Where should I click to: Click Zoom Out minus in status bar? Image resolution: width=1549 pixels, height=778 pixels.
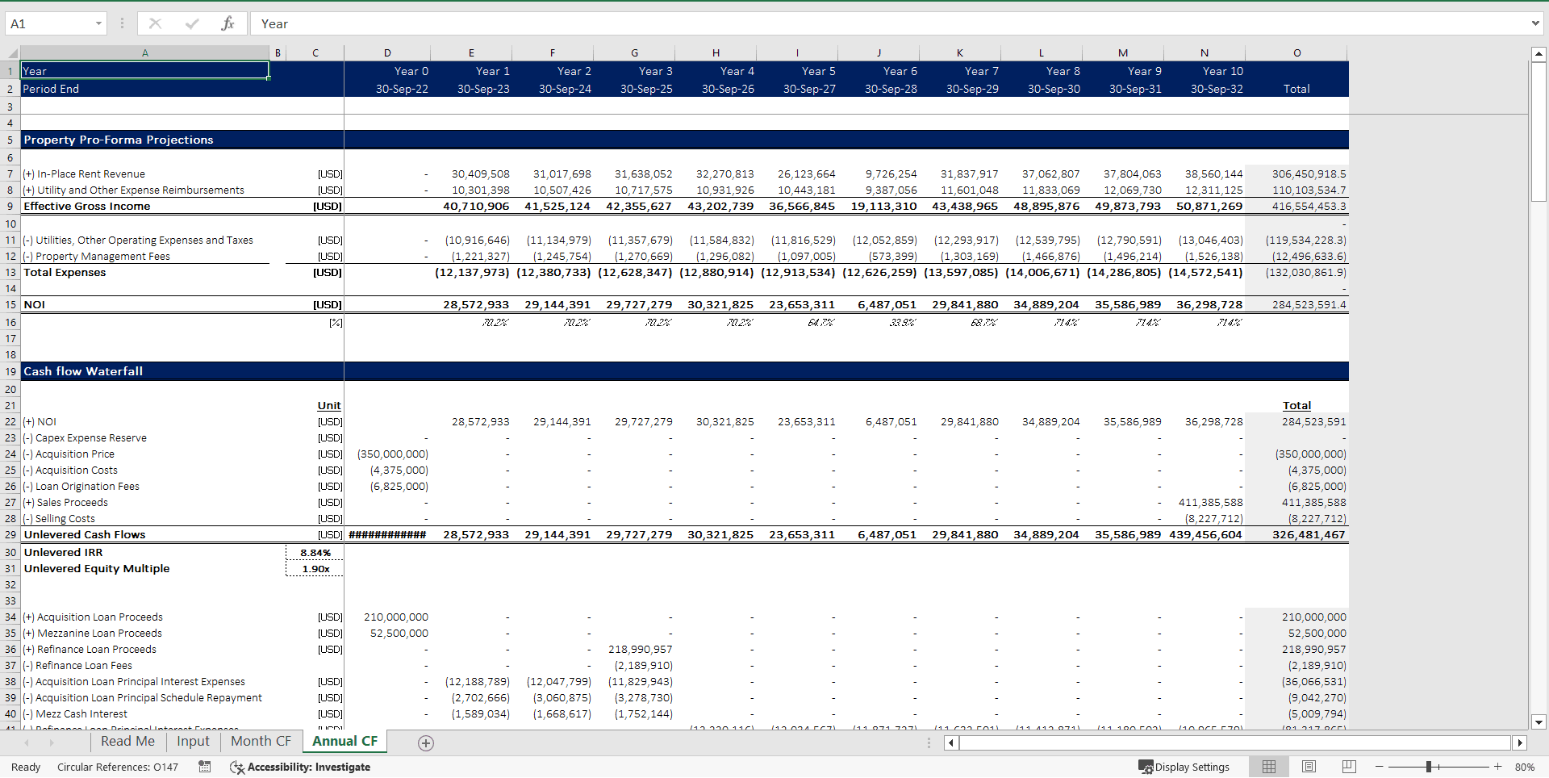click(x=1380, y=767)
